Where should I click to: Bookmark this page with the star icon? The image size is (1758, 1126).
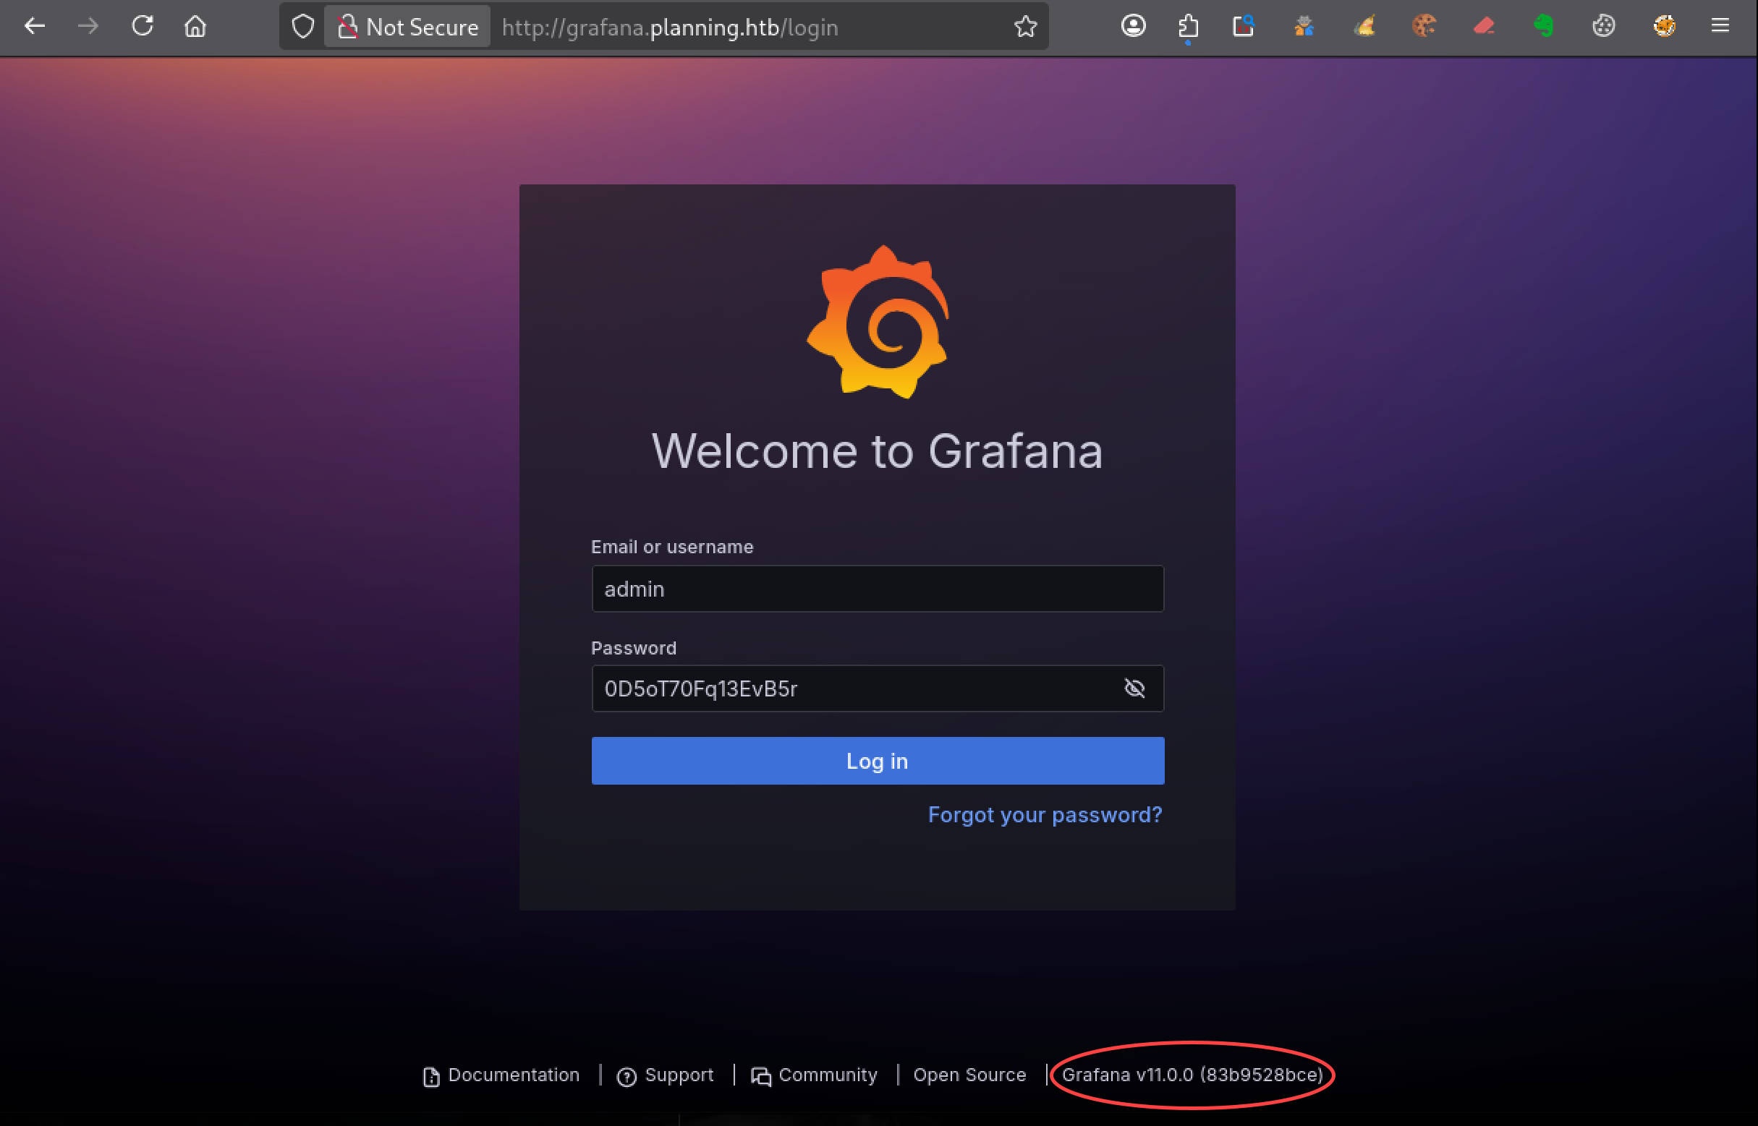click(x=1025, y=27)
